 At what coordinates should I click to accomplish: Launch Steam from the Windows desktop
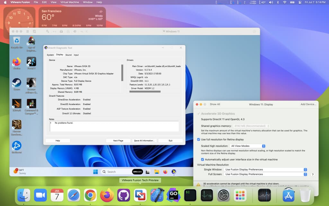point(16,83)
